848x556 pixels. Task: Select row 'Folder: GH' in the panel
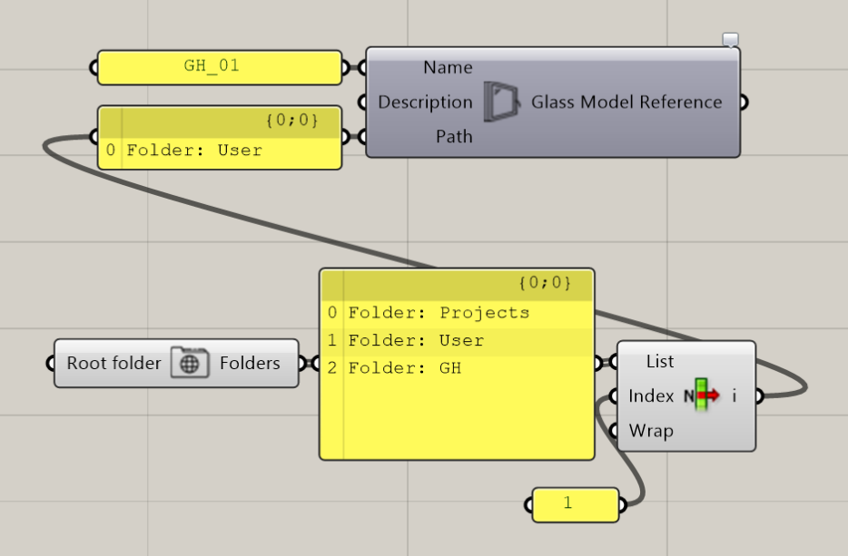pyautogui.click(x=458, y=368)
